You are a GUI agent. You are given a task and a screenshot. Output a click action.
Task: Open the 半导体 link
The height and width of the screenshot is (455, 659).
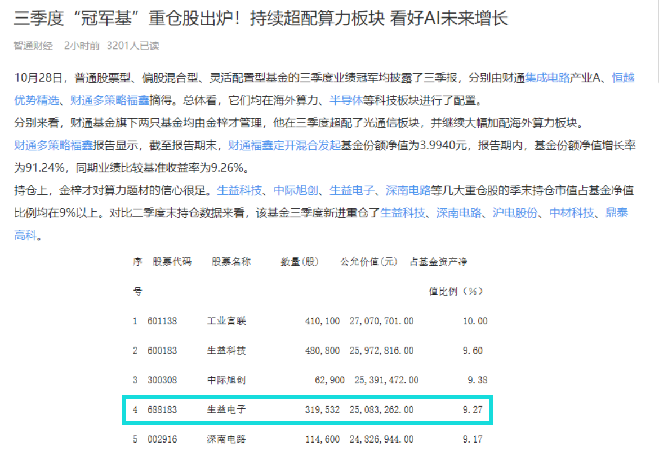(346, 100)
